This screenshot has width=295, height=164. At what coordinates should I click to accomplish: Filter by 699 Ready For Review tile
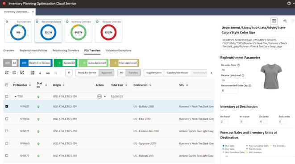click(x=36, y=63)
